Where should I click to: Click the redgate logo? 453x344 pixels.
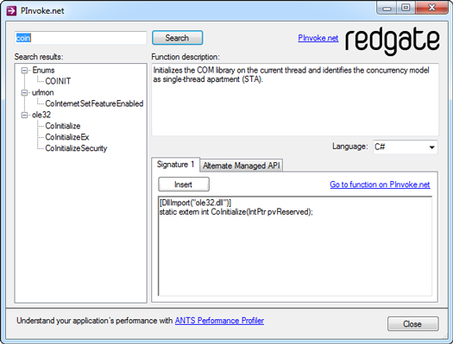tap(393, 41)
